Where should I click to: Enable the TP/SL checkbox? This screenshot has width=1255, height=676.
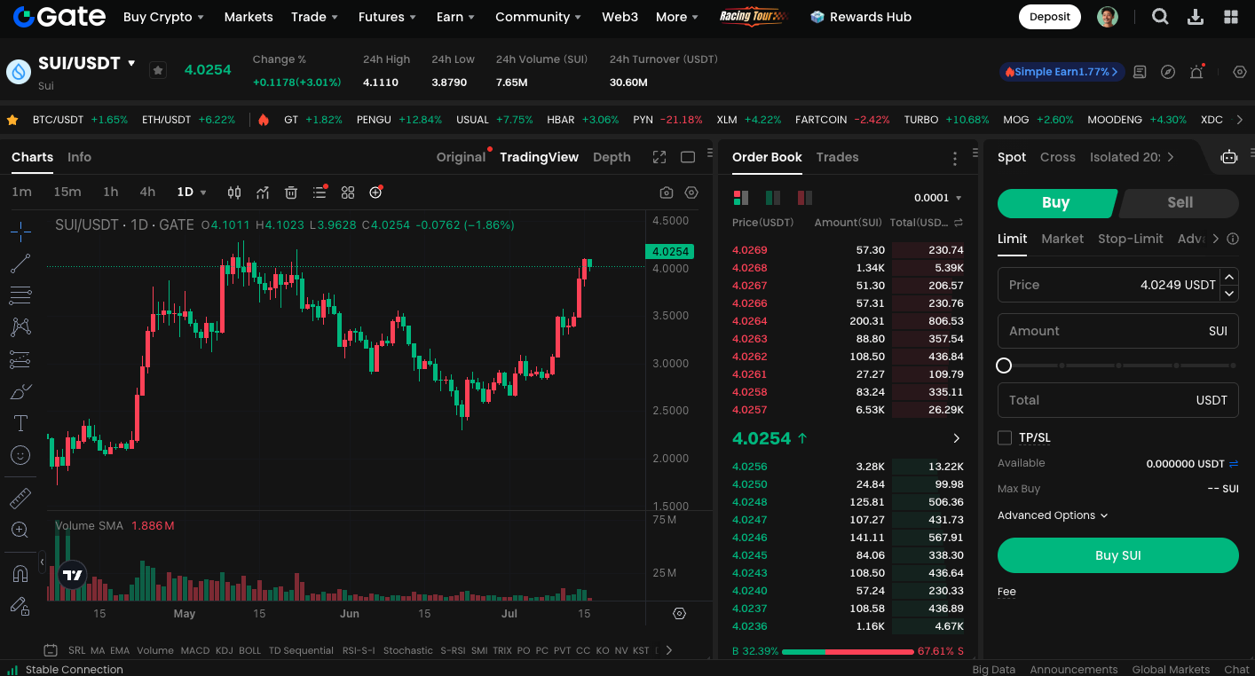tap(1005, 437)
